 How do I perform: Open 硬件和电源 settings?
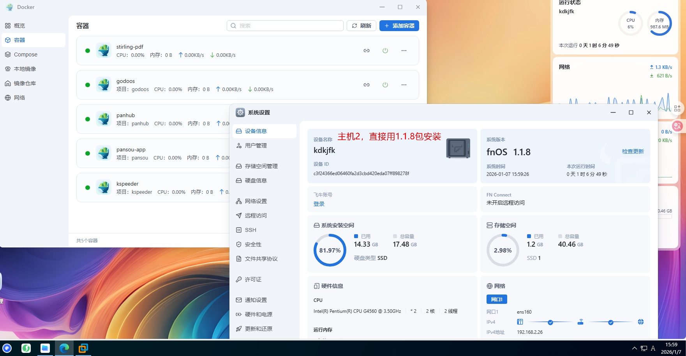coord(258,314)
